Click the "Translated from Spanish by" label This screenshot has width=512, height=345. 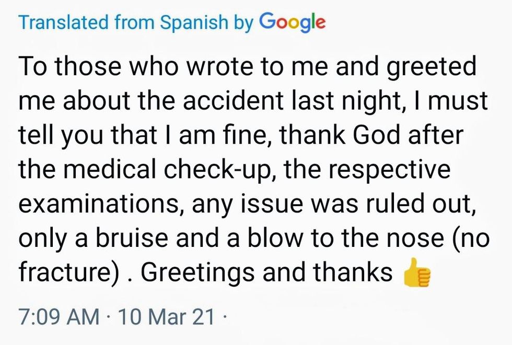pos(135,22)
